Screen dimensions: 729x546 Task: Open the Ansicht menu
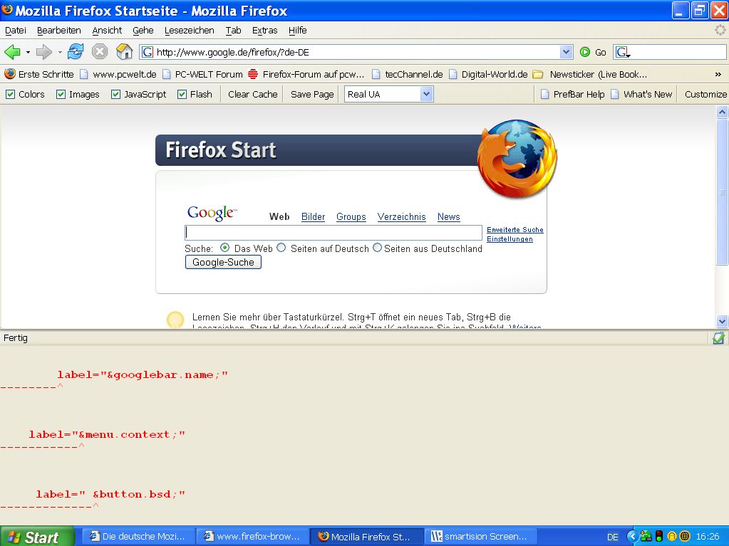(x=107, y=31)
